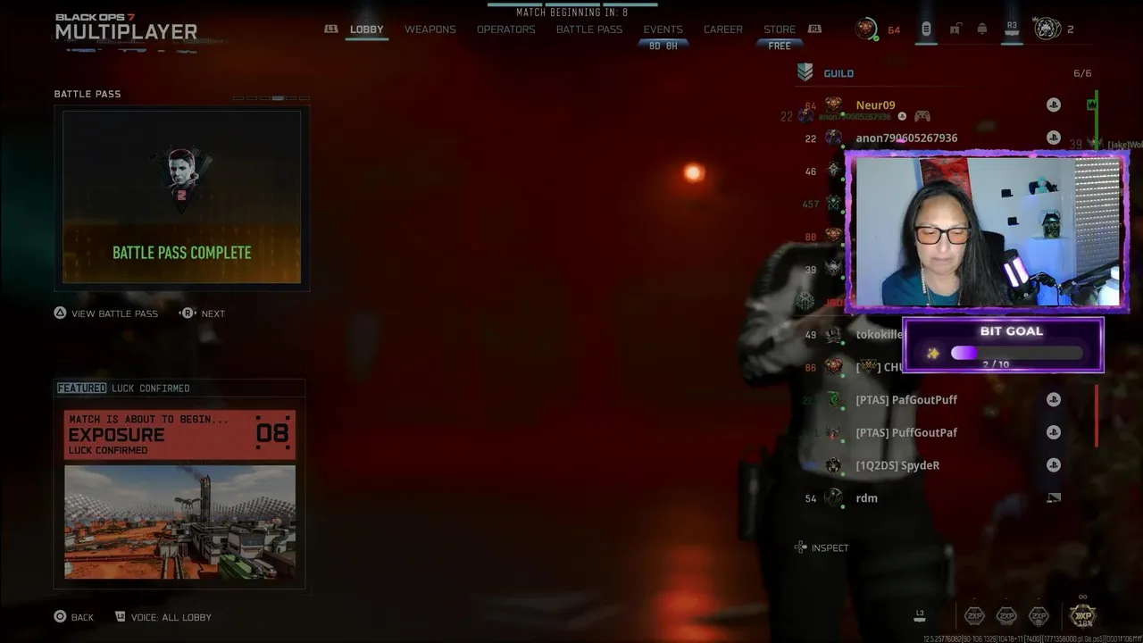Viewport: 1143px width, 643px height.
Task: Click the L1 bumper icon before LOBBY
Action: coord(331,29)
